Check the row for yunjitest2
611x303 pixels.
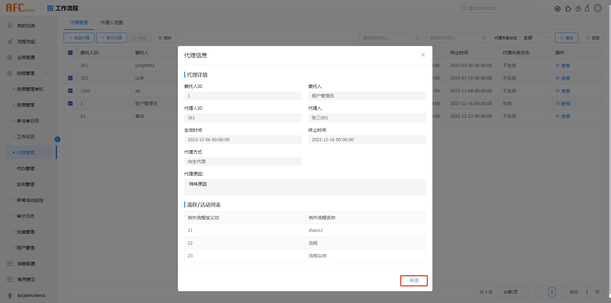[x=70, y=65]
